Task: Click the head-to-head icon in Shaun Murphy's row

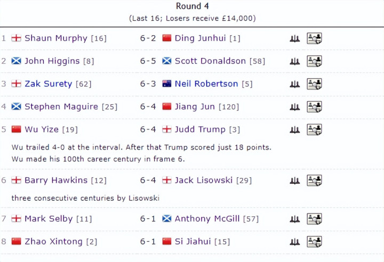Action: click(294, 38)
